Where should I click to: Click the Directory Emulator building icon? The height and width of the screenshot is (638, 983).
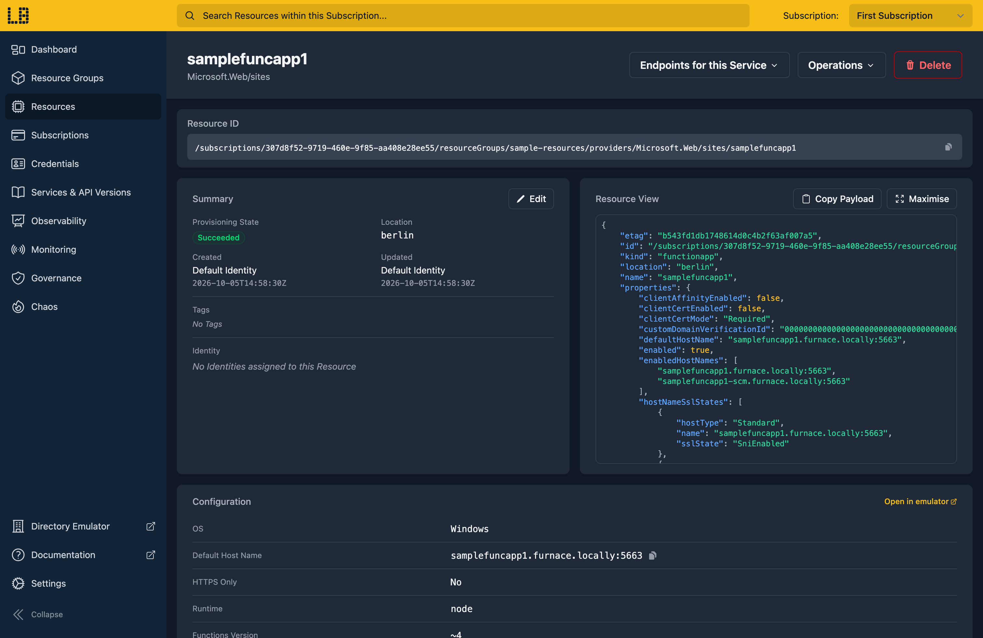[x=18, y=527]
